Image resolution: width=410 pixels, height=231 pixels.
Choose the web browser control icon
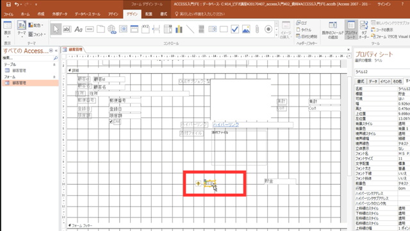[x=112, y=29]
